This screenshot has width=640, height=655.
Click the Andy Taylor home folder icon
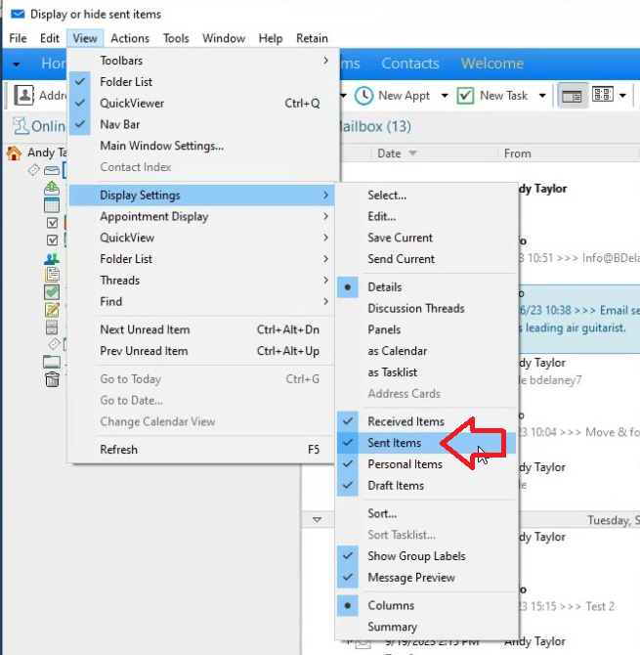(14, 153)
